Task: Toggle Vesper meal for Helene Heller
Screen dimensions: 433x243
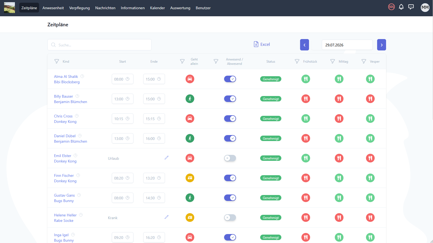Action: pos(370,218)
